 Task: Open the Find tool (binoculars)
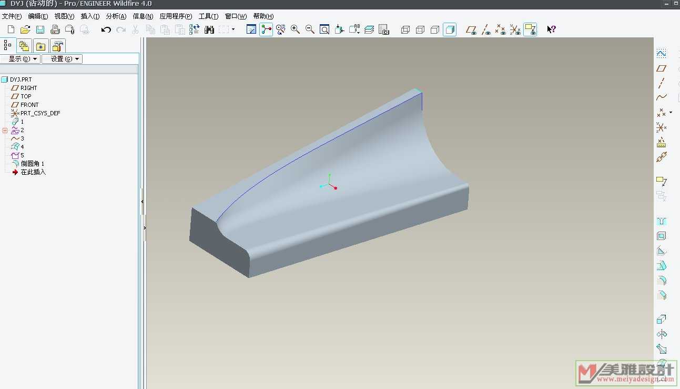click(209, 29)
